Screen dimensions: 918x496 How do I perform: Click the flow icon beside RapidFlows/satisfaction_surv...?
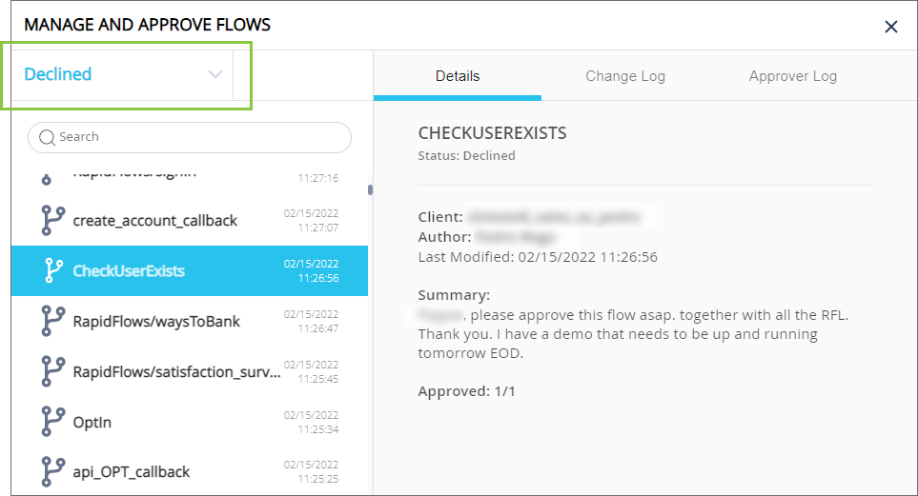[x=52, y=371]
